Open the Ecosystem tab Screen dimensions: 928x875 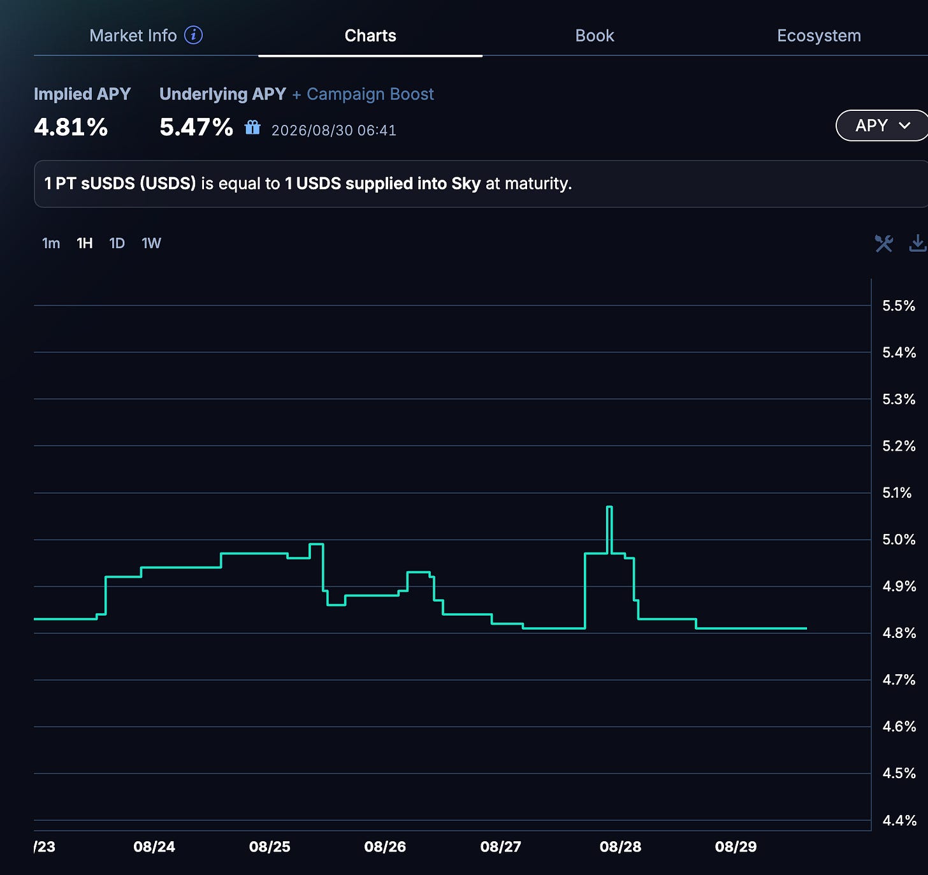pos(819,36)
